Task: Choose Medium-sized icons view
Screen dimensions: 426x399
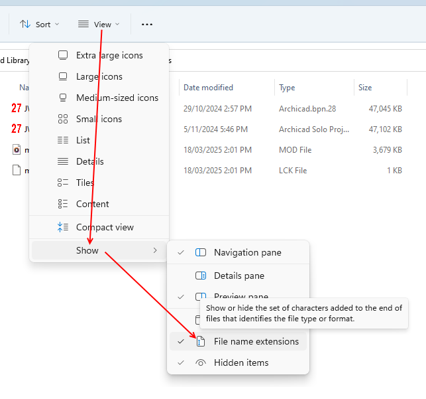Action: pos(99,98)
